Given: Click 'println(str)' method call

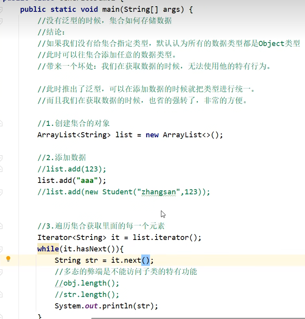Looking at the screenshot, I should pyautogui.click(x=128, y=306).
